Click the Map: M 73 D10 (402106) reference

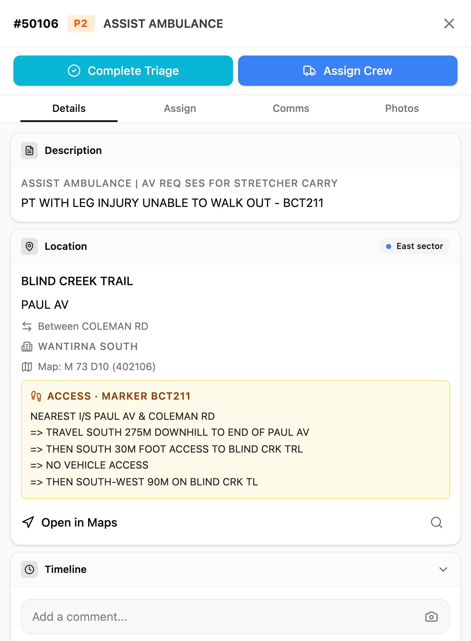pos(97,367)
